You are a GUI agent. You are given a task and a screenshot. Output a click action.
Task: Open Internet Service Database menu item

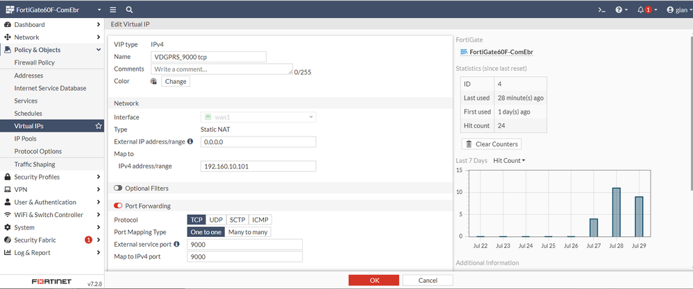tap(52, 88)
